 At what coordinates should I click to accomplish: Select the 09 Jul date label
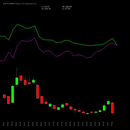(x=41, y=124)
